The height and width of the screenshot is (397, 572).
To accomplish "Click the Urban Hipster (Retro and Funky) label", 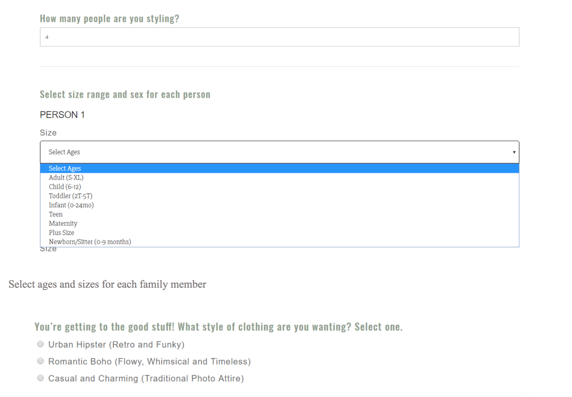I will (x=116, y=345).
